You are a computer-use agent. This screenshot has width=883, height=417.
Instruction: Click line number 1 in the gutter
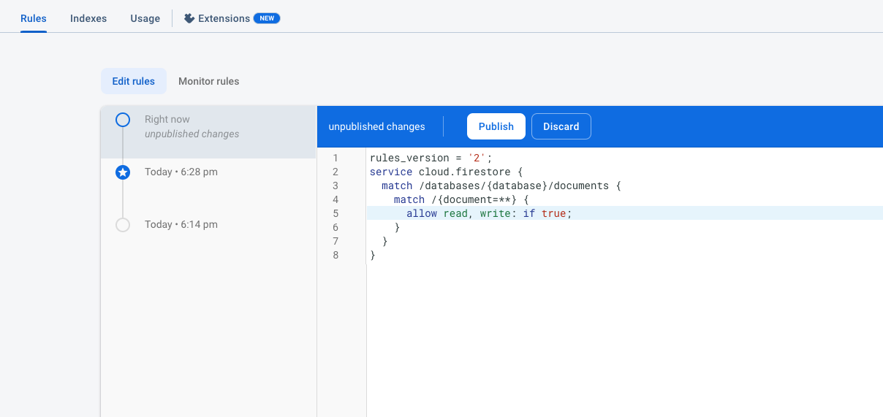tap(336, 158)
